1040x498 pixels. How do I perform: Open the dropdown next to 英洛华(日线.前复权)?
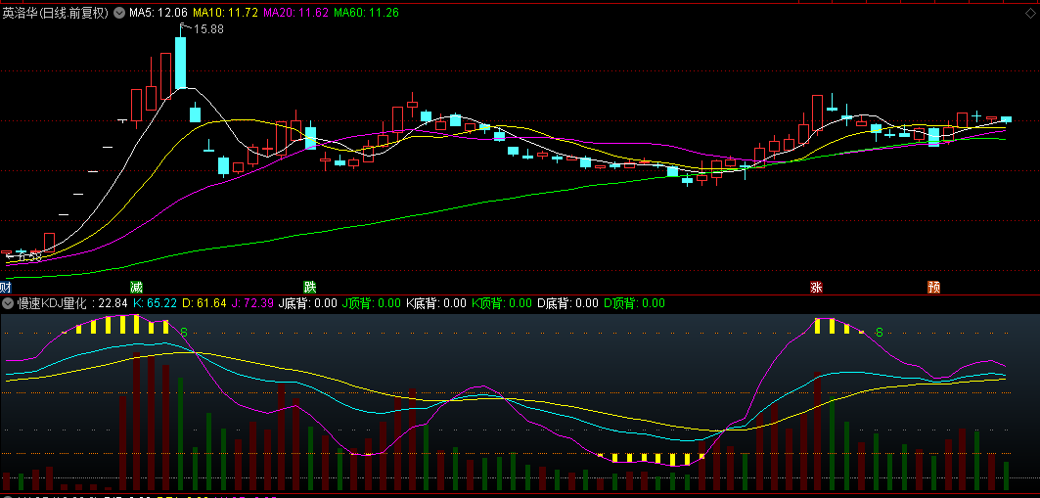pyautogui.click(x=118, y=13)
